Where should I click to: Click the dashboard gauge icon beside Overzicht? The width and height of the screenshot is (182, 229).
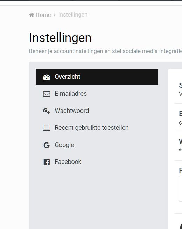point(47,77)
